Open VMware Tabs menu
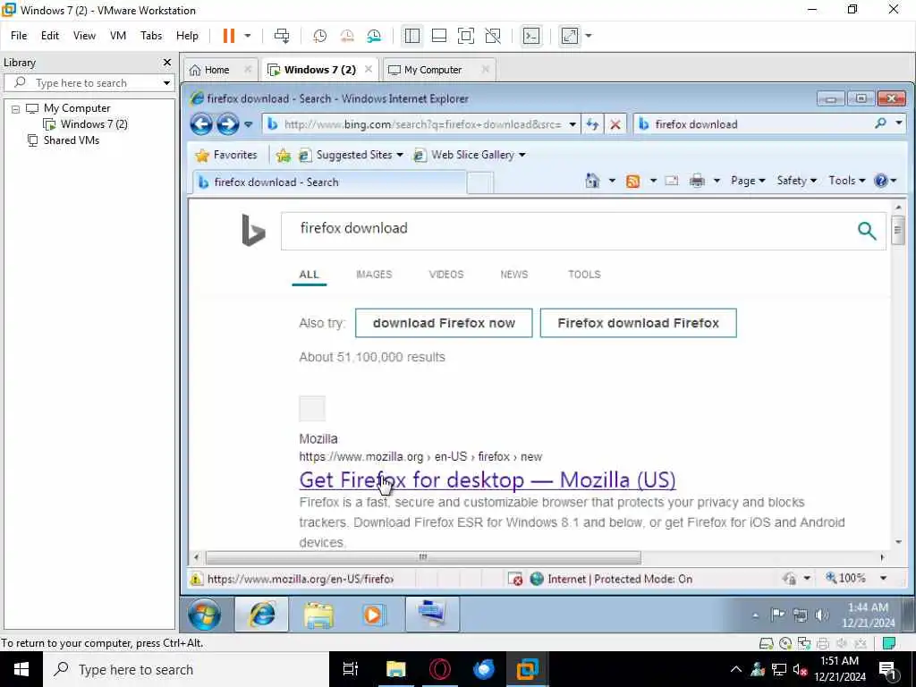This screenshot has height=687, width=916. [x=151, y=36]
